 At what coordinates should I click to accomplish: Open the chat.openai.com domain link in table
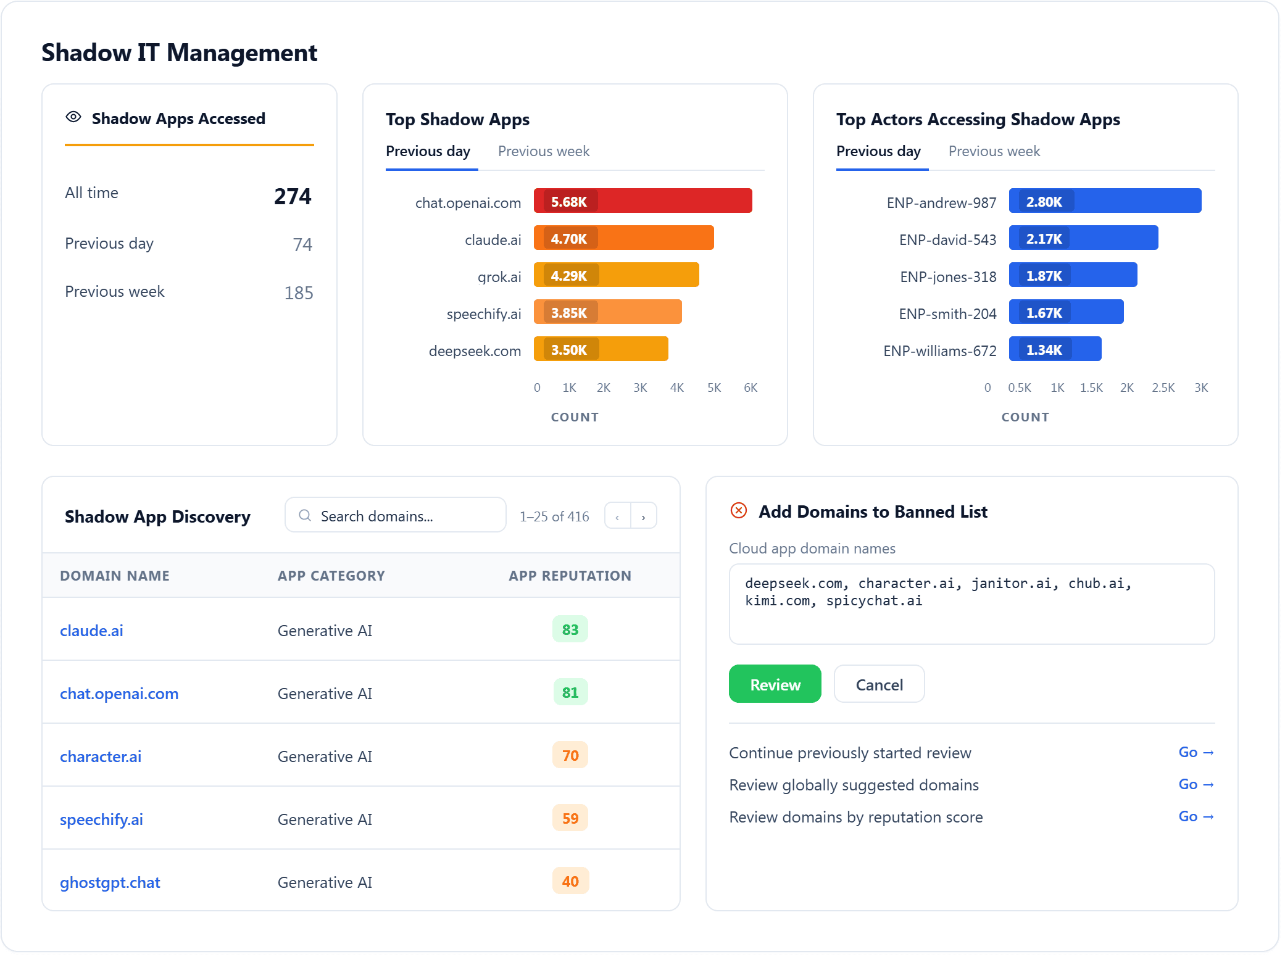coord(119,693)
